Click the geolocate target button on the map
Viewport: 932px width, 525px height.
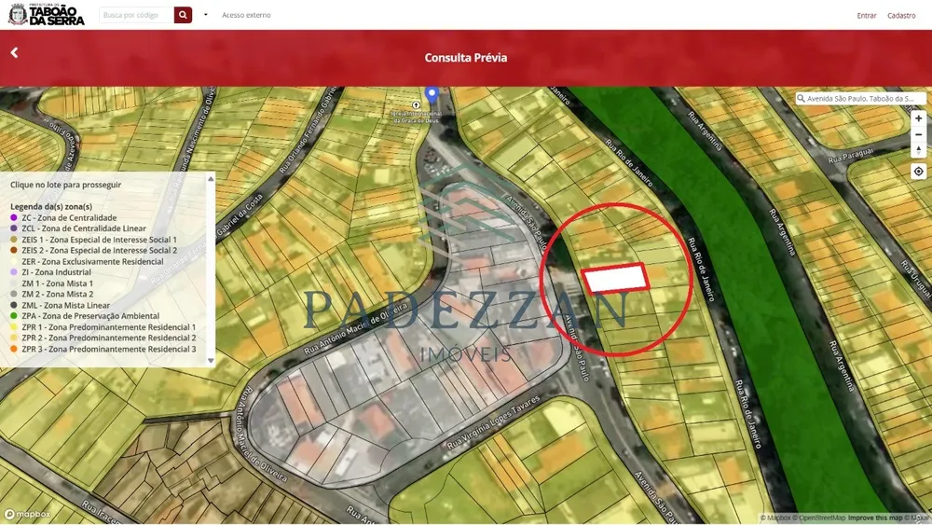918,172
